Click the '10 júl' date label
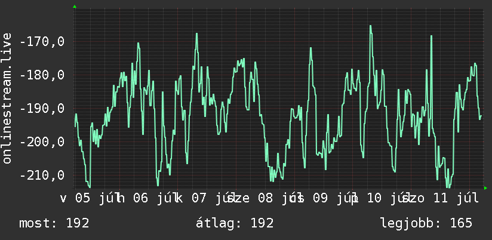This screenshot has width=492, height=240. click(x=389, y=198)
